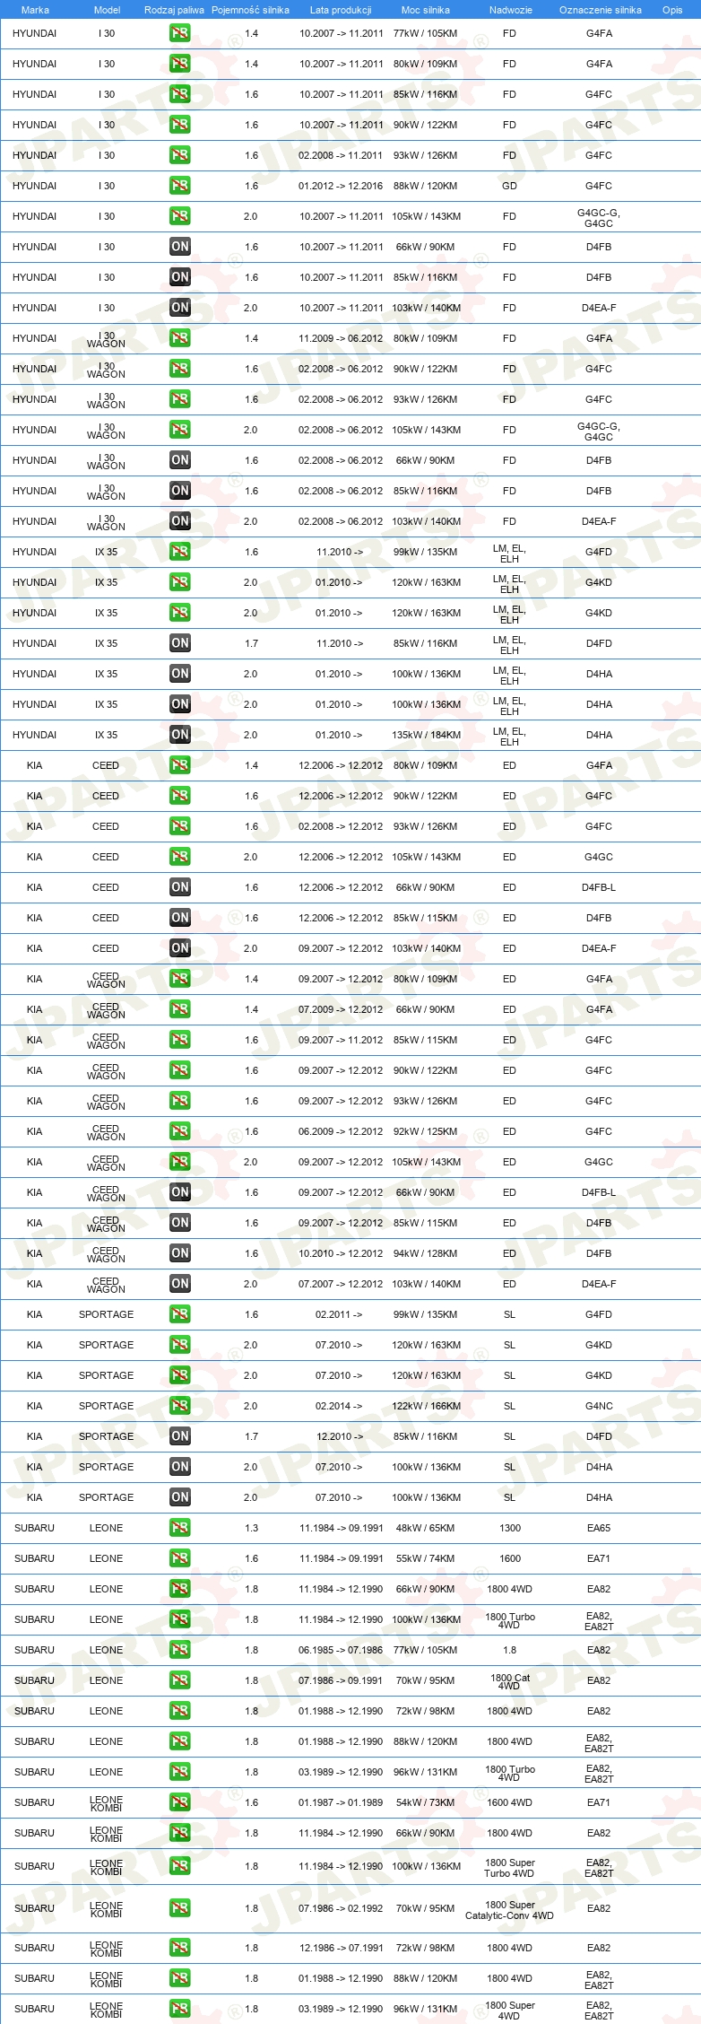Click the 1.3 engine capacity cell
The width and height of the screenshot is (701, 2024).
click(x=251, y=1528)
